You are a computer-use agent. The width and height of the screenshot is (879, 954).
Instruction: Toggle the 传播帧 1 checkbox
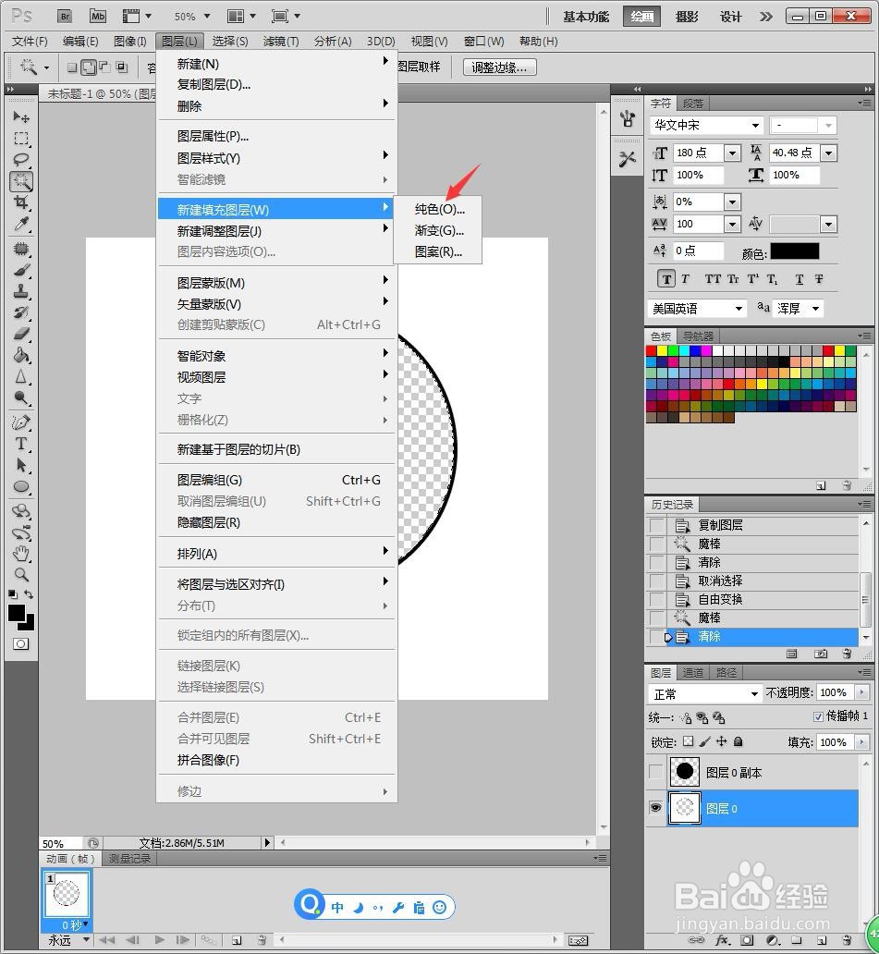pos(818,716)
